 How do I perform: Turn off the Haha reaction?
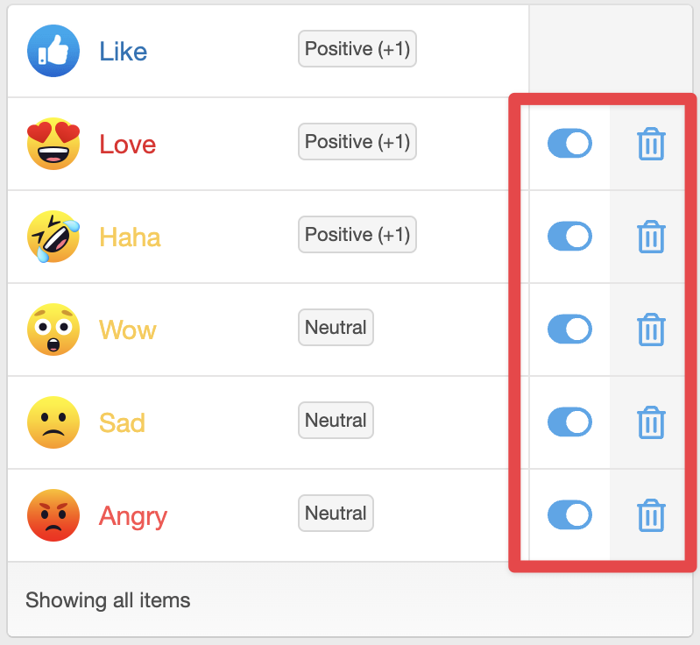(569, 237)
